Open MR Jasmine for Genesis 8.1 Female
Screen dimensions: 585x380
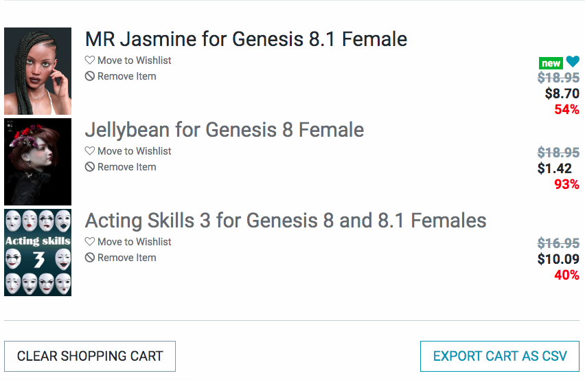(246, 39)
